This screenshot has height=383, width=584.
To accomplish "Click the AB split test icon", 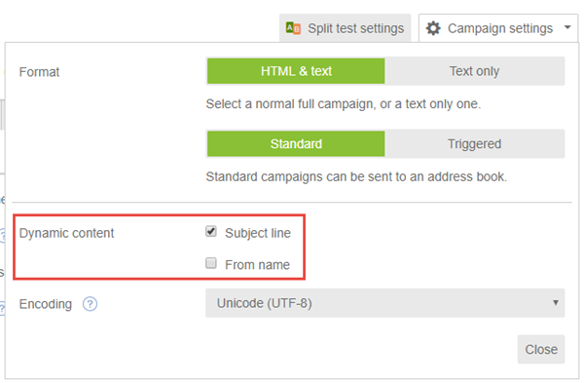I will tap(293, 28).
